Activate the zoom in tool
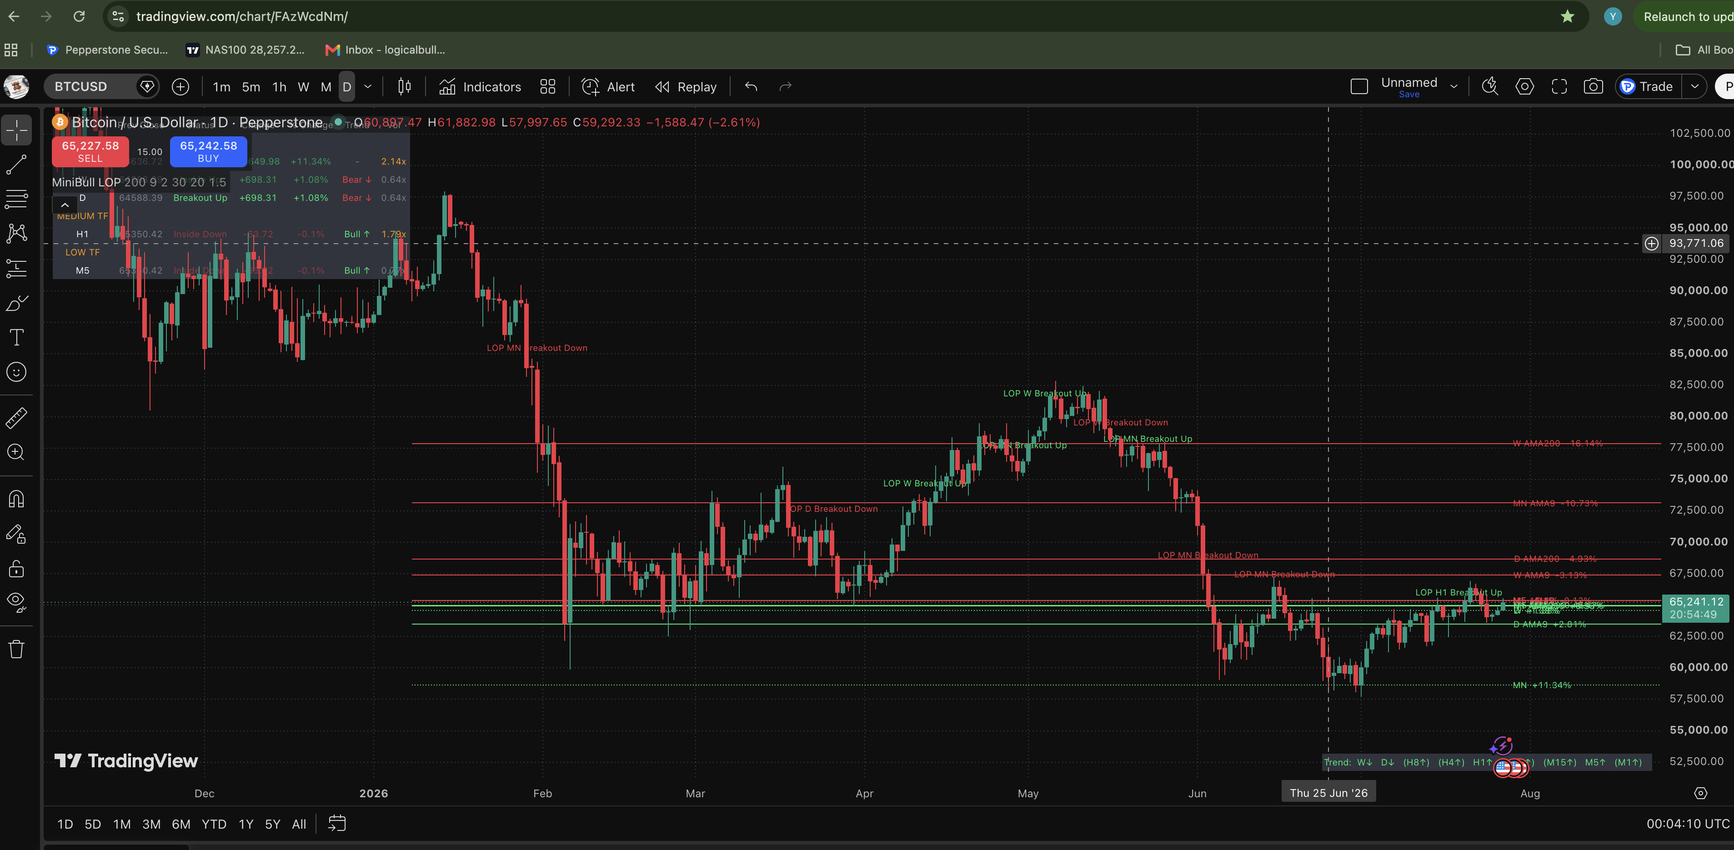The width and height of the screenshot is (1734, 850). point(17,452)
